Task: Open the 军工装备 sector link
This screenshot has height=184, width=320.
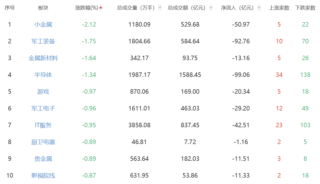Action: coord(43,41)
